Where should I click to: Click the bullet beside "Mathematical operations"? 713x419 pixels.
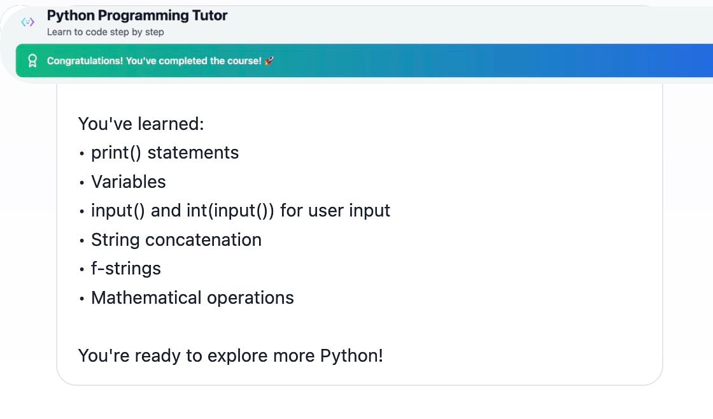tap(82, 299)
